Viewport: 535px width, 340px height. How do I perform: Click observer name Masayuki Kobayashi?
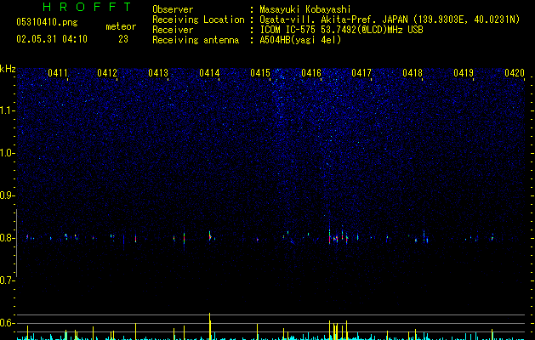(x=305, y=9)
